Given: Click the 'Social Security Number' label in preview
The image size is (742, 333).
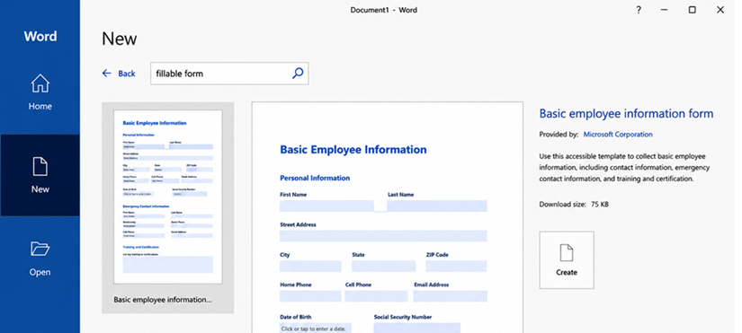Looking at the screenshot, I should tap(403, 317).
